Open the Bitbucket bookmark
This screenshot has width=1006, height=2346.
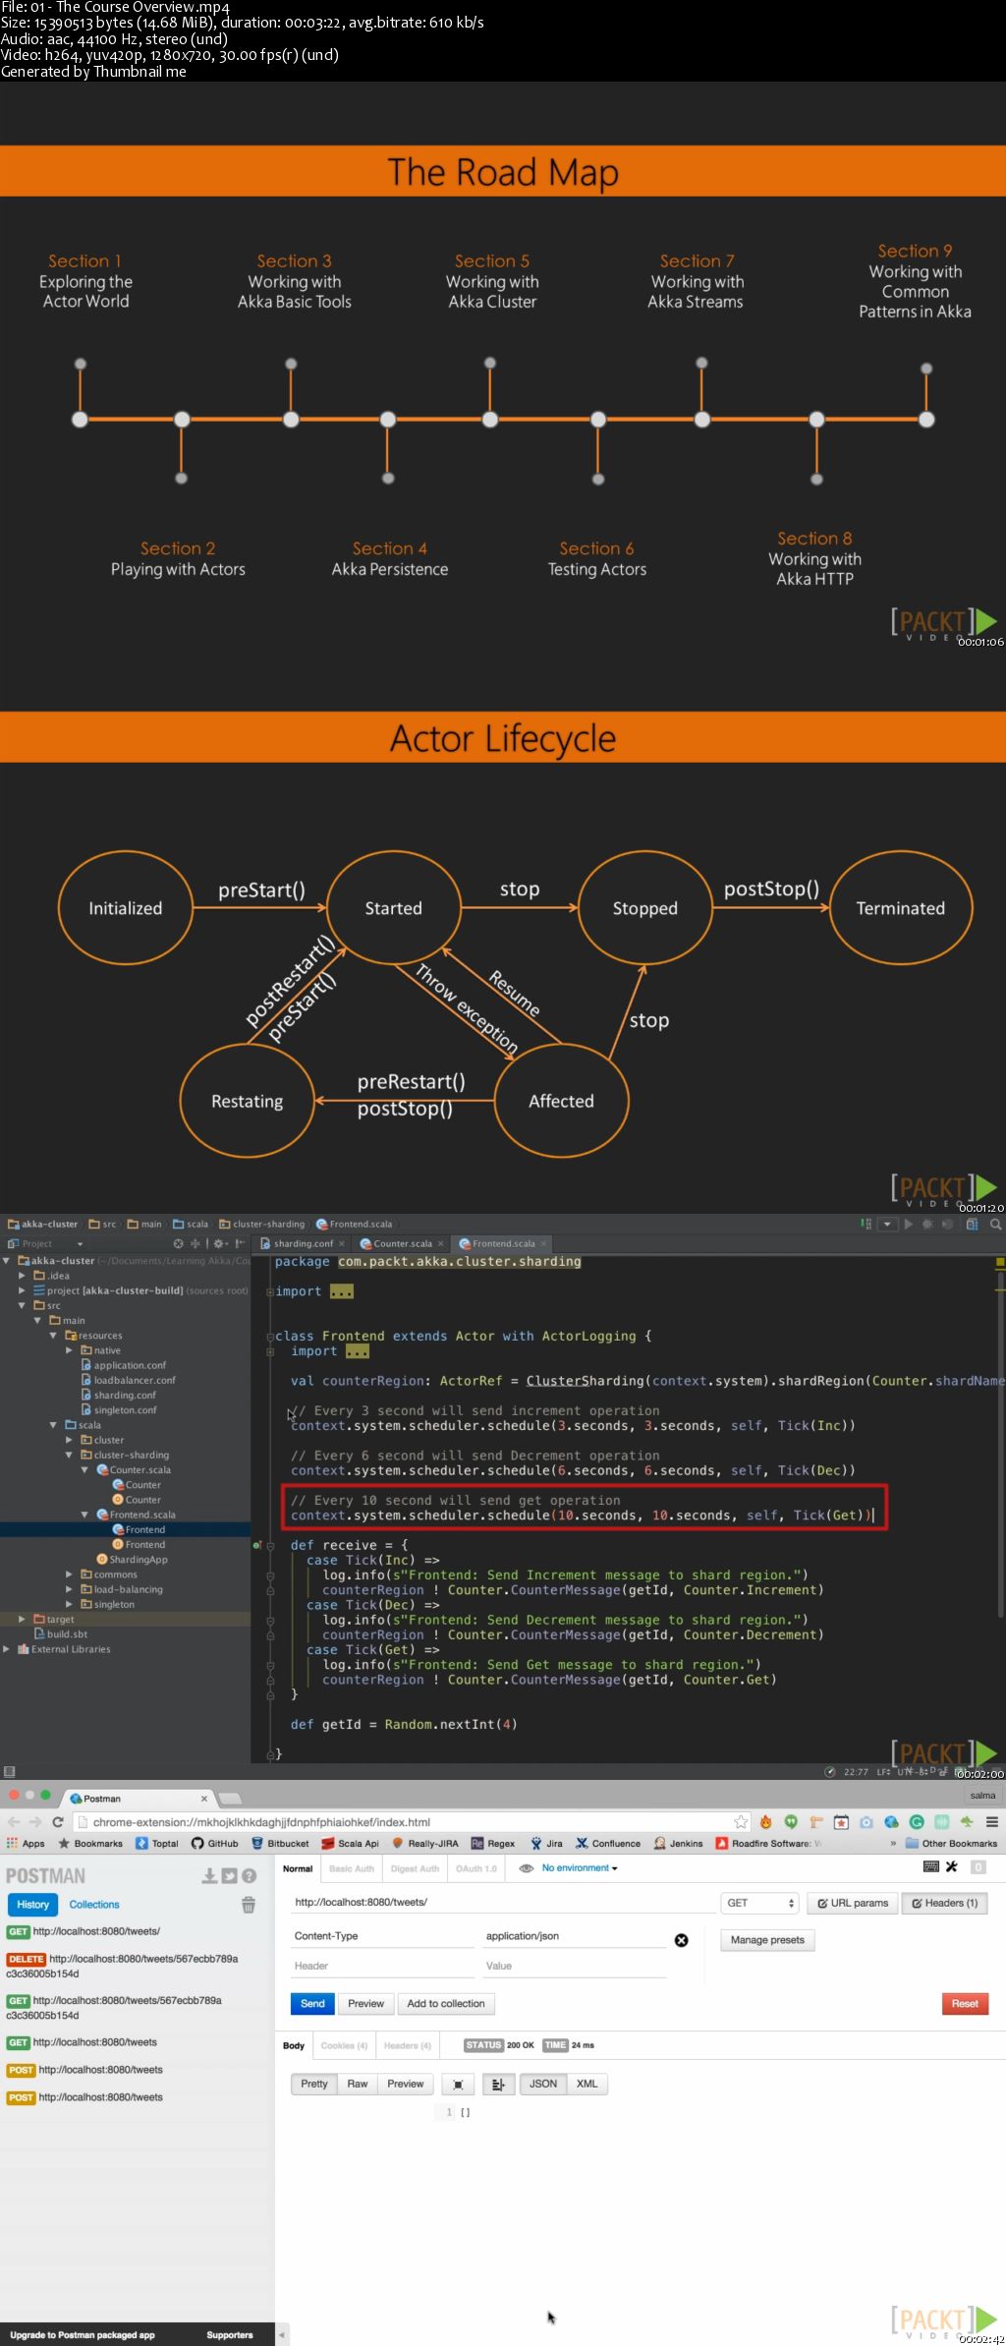point(280,1844)
